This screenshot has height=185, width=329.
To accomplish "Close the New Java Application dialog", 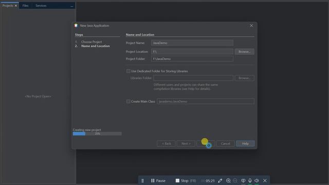I will tap(251, 26).
